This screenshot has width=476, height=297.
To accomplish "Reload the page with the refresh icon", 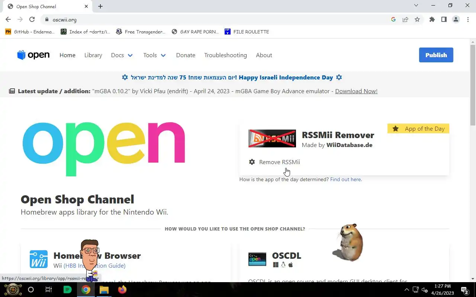I will tap(32, 20).
